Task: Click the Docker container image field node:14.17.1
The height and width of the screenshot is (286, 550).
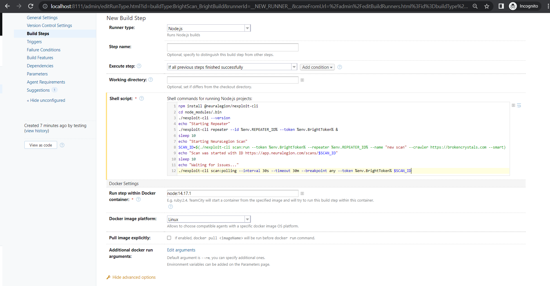Action: [233, 193]
